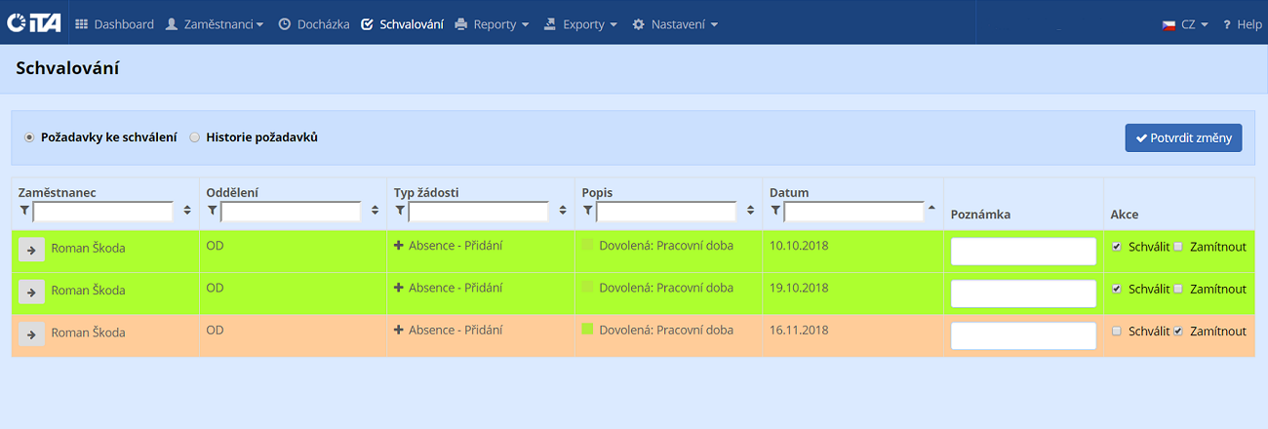1268x429 pixels.
Task: Click the filter icon in the Typ žádosti column
Action: (x=400, y=211)
